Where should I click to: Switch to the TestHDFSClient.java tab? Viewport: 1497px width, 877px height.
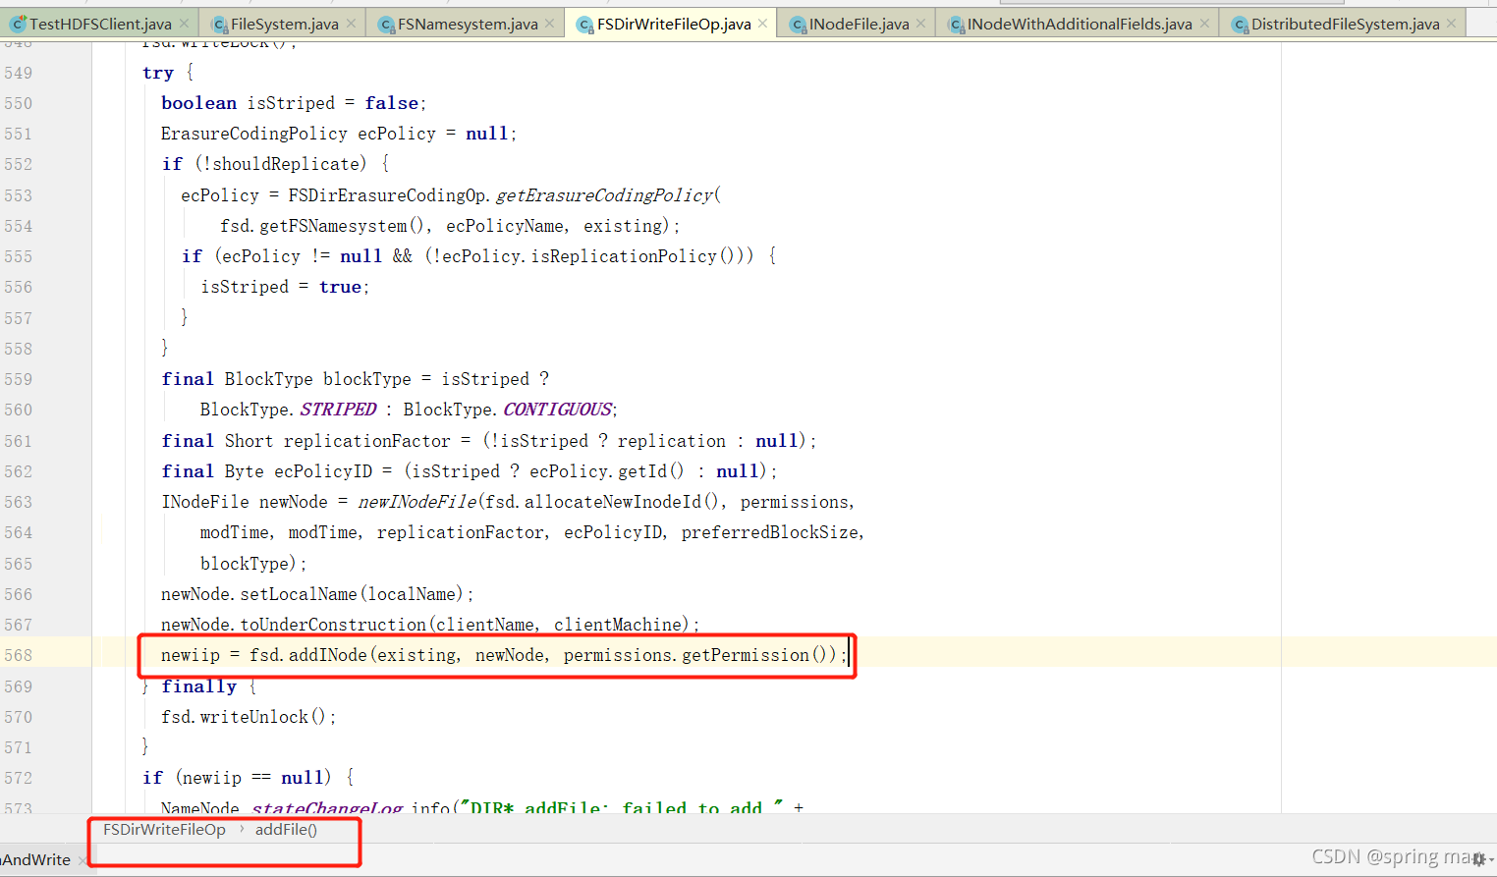click(x=100, y=24)
